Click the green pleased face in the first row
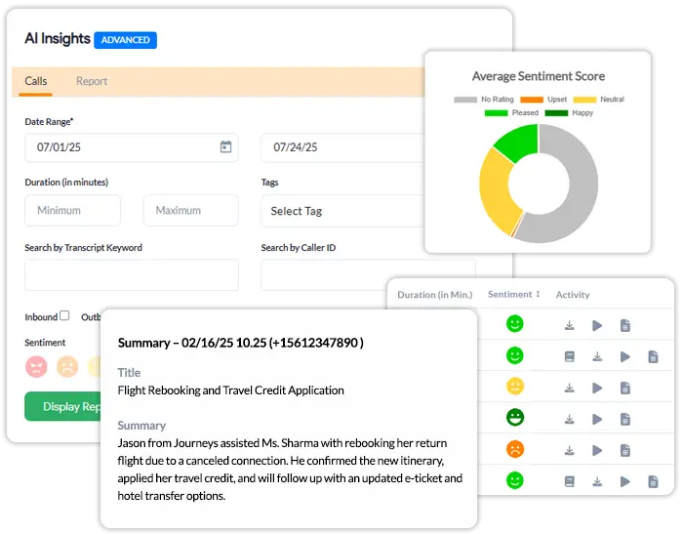Image resolution: width=683 pixels, height=534 pixels. tap(515, 324)
